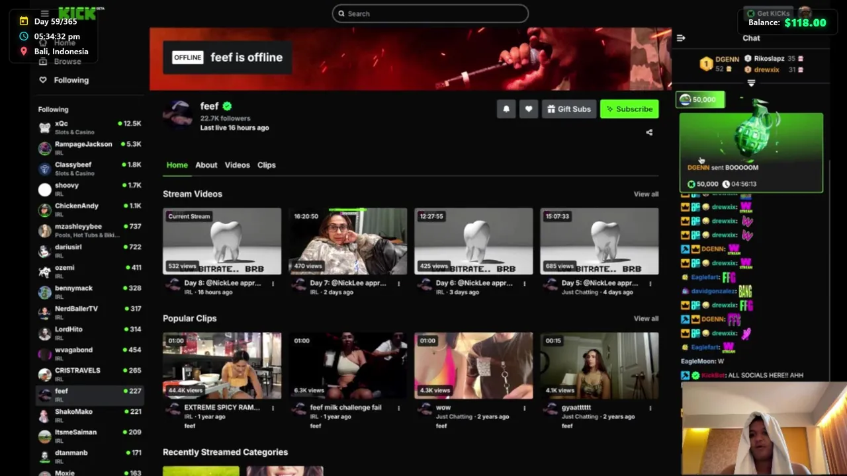Open mzashleyybee channel in sidebar
Screen dimensions: 847x476
(89, 230)
